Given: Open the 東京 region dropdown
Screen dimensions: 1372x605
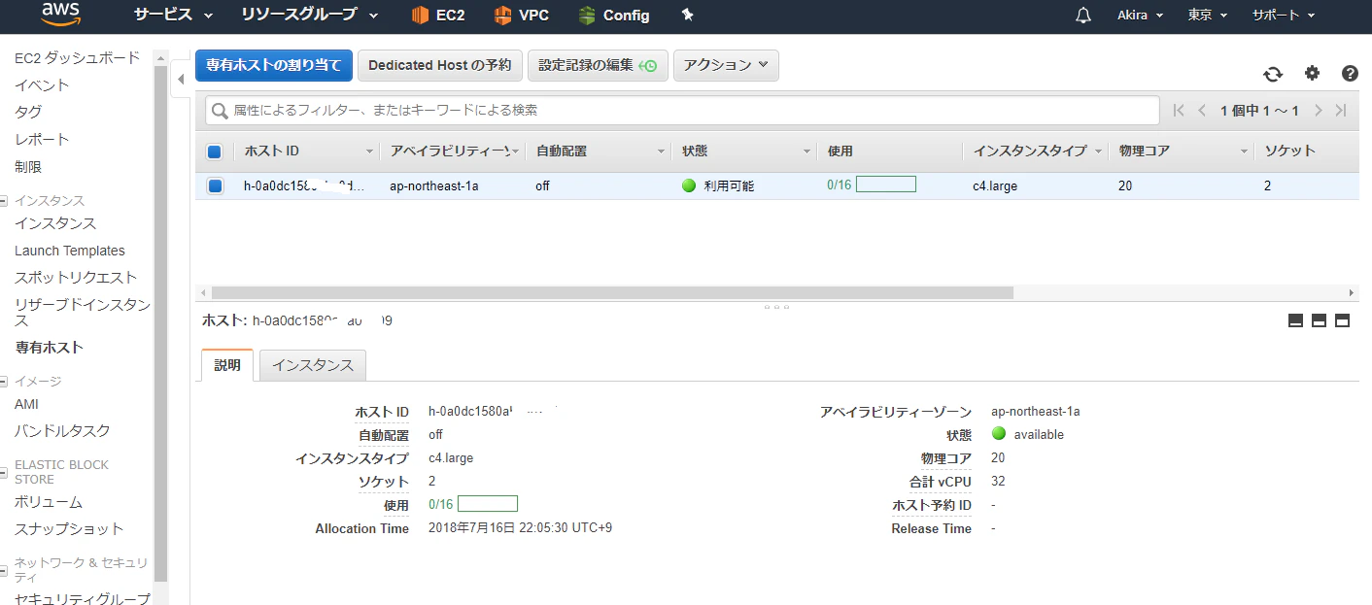Looking at the screenshot, I should click(1208, 16).
